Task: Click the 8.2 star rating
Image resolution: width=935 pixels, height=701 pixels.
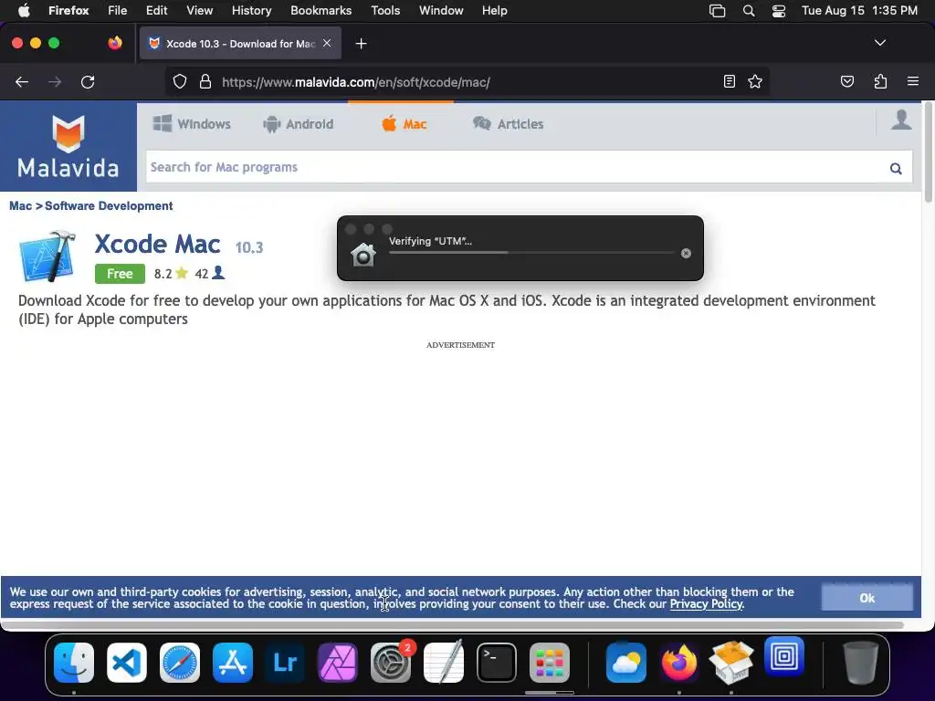Action: (x=171, y=274)
